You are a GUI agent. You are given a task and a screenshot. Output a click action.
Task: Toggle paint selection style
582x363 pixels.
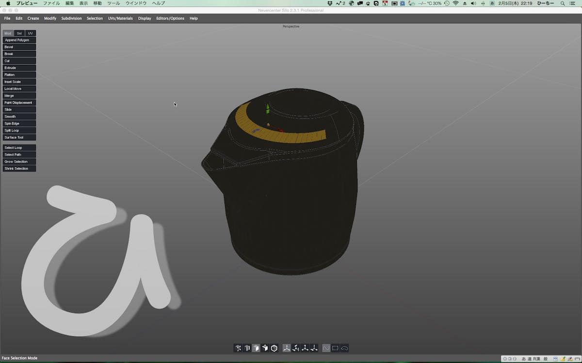coord(326,348)
